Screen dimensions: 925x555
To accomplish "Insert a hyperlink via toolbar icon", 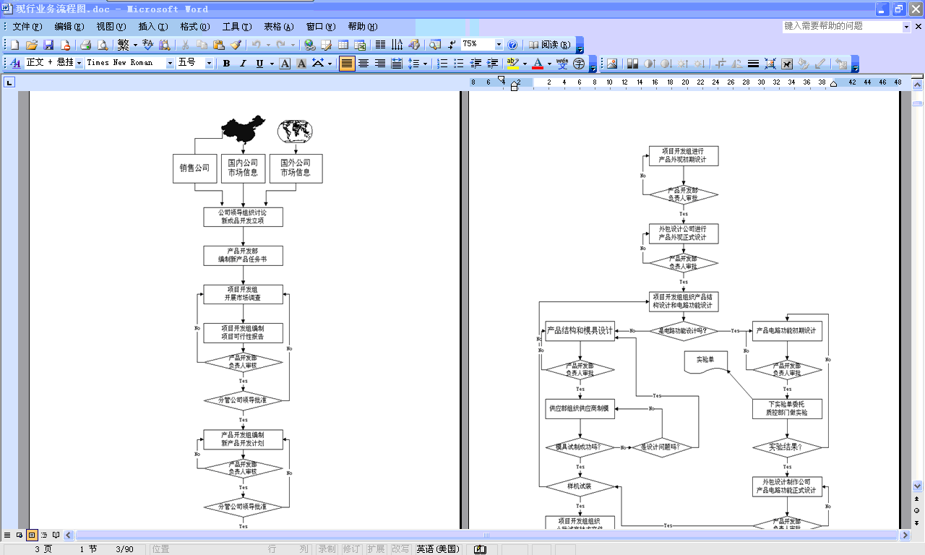I will [x=309, y=45].
